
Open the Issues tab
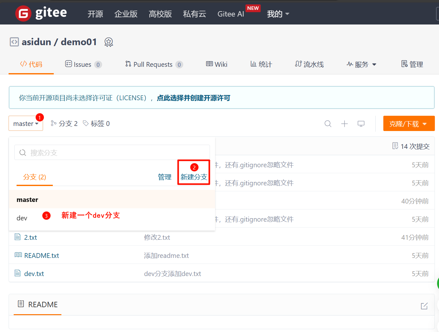[83, 64]
